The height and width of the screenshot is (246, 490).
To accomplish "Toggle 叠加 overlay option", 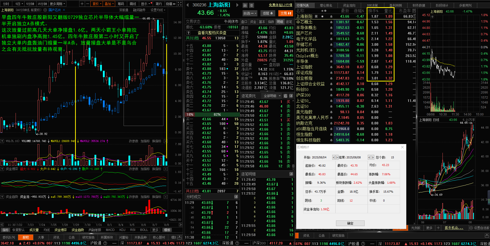I will click(x=109, y=4).
